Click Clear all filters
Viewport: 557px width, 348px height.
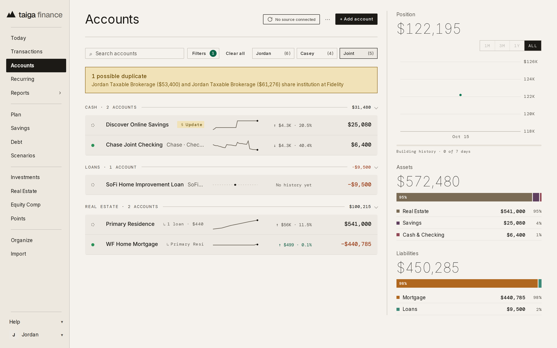235,53
